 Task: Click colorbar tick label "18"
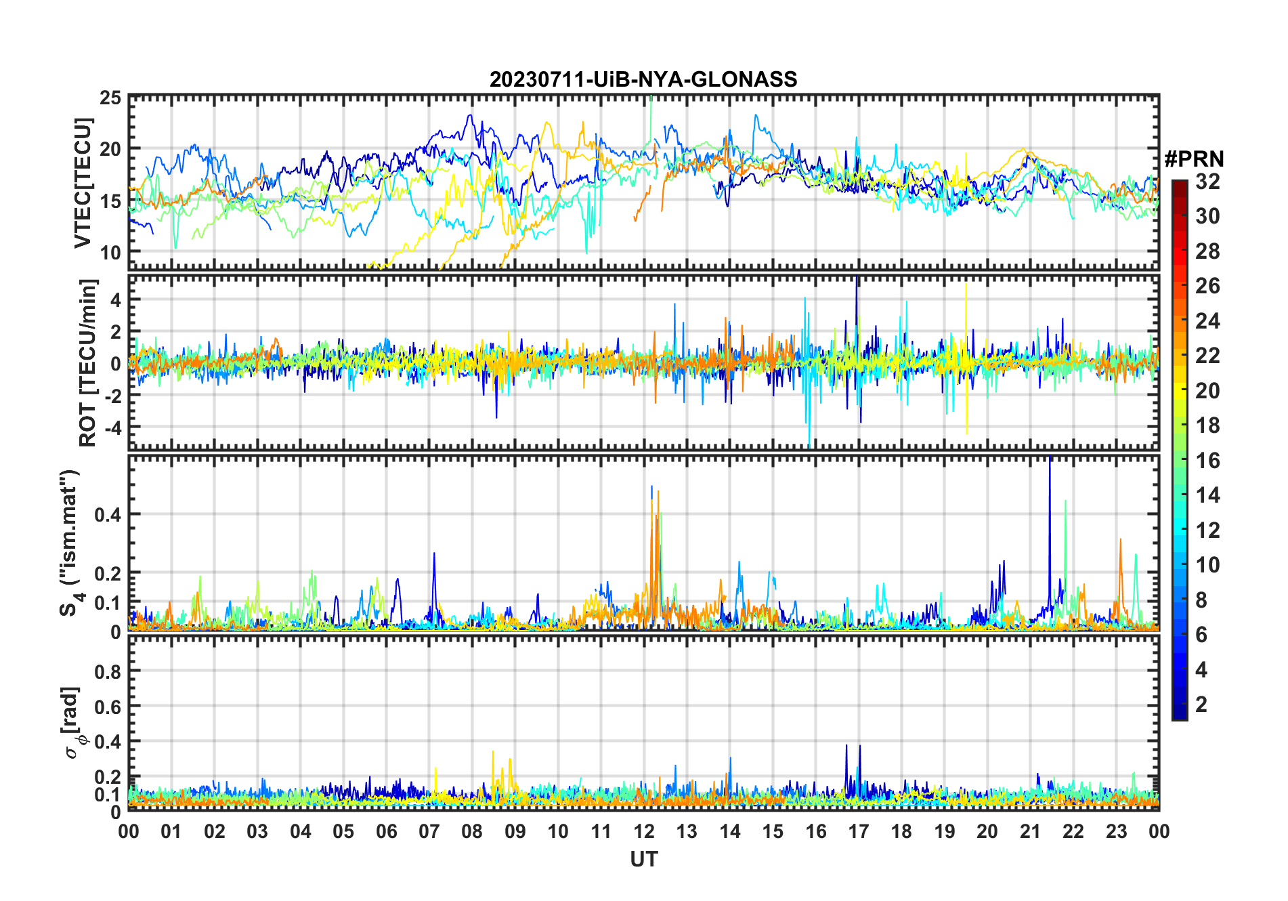tap(1207, 425)
